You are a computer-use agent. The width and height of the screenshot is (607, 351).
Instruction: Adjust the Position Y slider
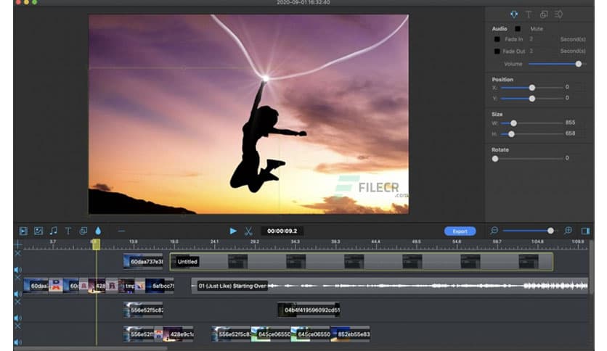click(x=532, y=99)
